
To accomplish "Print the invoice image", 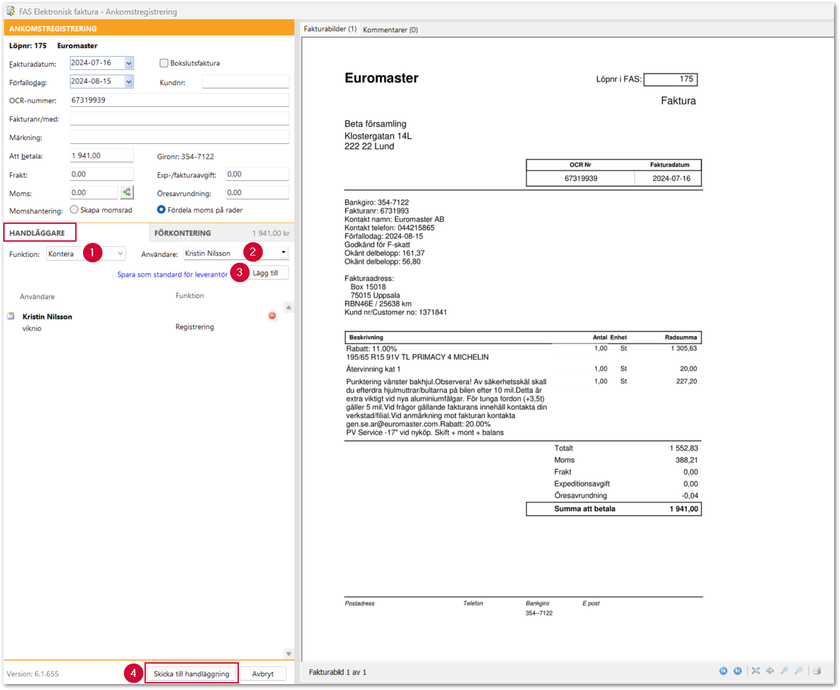I will pos(817,671).
